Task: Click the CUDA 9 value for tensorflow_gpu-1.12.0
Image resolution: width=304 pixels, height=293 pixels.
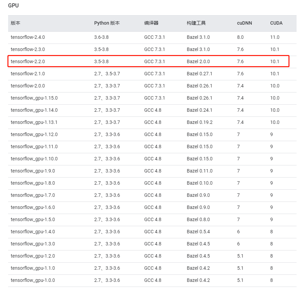Action: coord(271,134)
